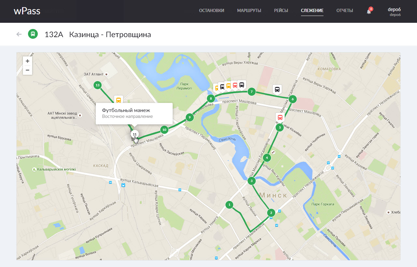Click the back arrow next to route 132A
The width and height of the screenshot is (417, 267).
pos(19,34)
